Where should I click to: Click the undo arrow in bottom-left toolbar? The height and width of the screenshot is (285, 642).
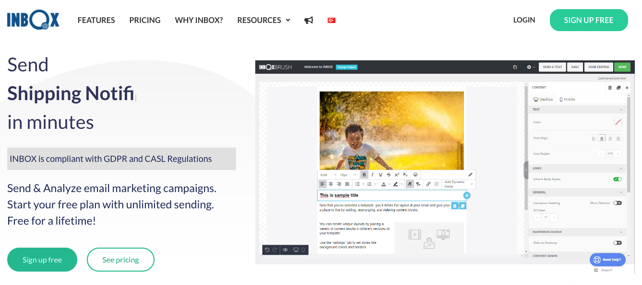267,250
